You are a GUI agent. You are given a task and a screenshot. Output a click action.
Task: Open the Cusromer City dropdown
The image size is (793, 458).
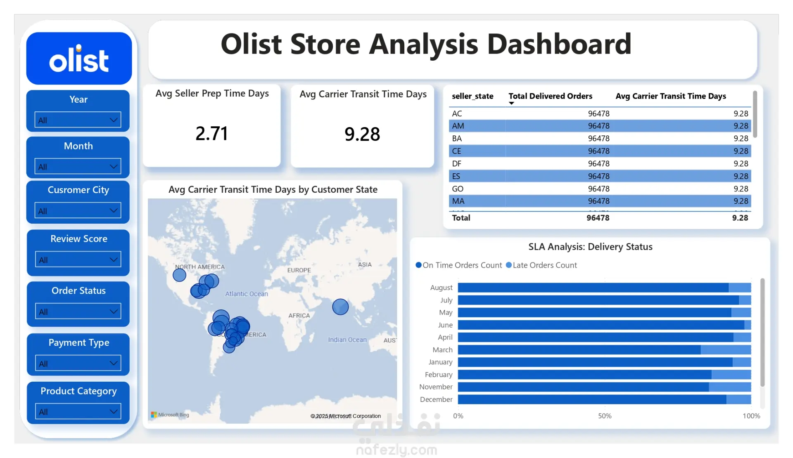coord(78,211)
